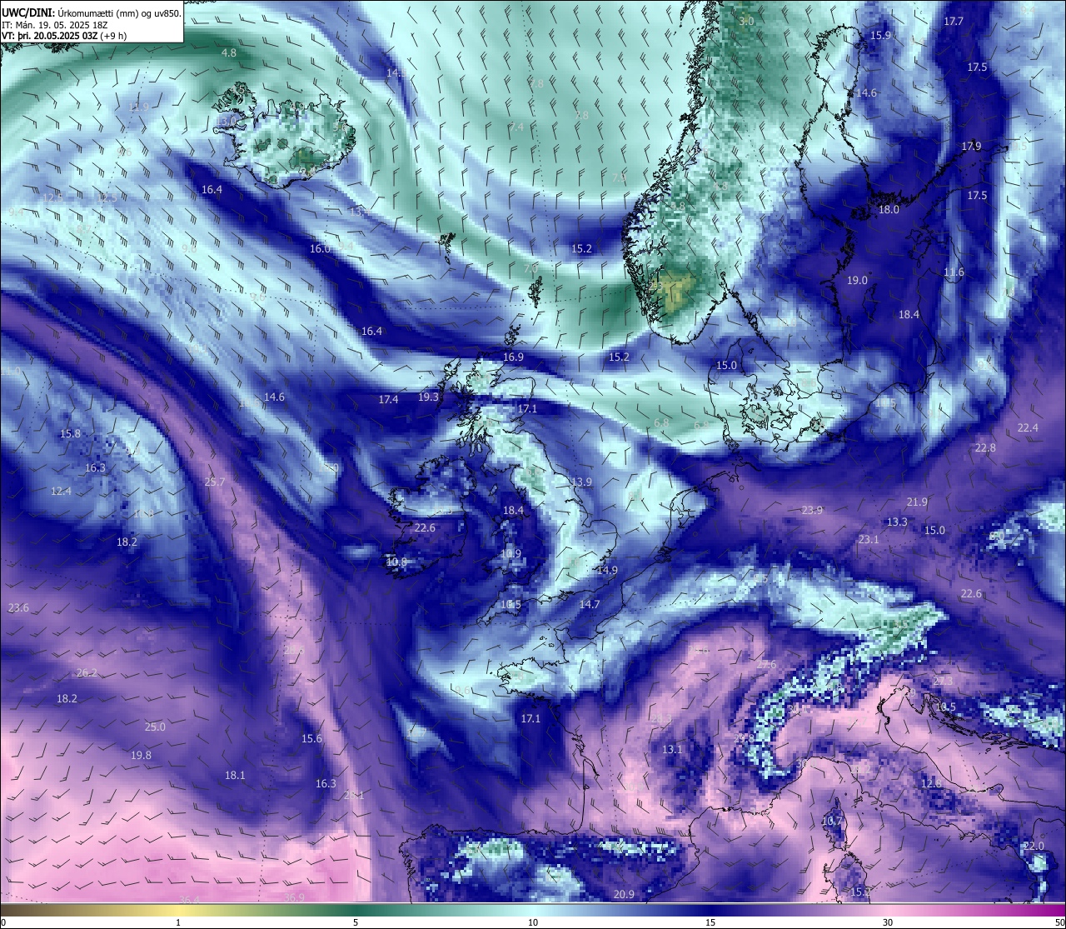Click the '19.0' value over the Baltic

coord(857,281)
